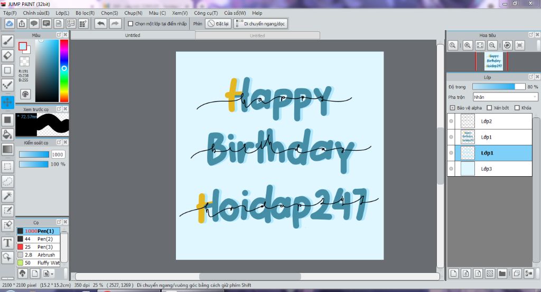This screenshot has width=541, height=292.
Task: Toggle the 'Bảo vệ alpha' checkbox
Action: click(x=452, y=108)
